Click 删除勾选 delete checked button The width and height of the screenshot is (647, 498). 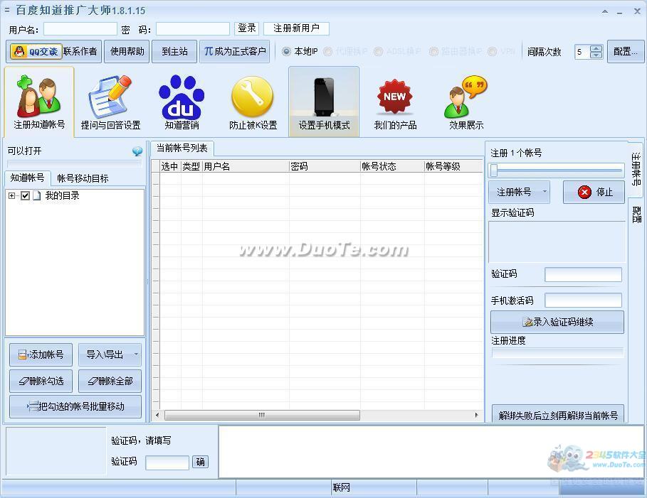pyautogui.click(x=41, y=381)
